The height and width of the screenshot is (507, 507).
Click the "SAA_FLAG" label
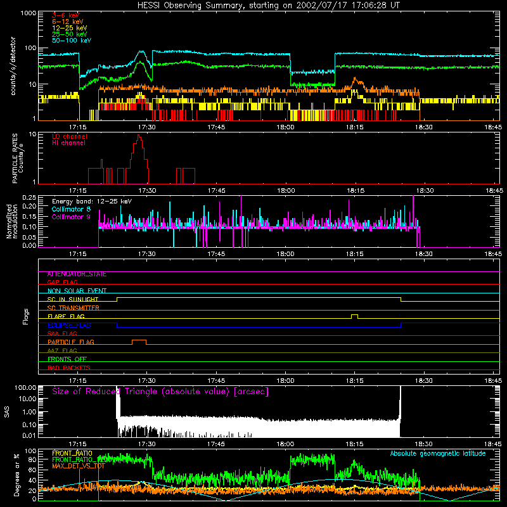tap(62, 333)
